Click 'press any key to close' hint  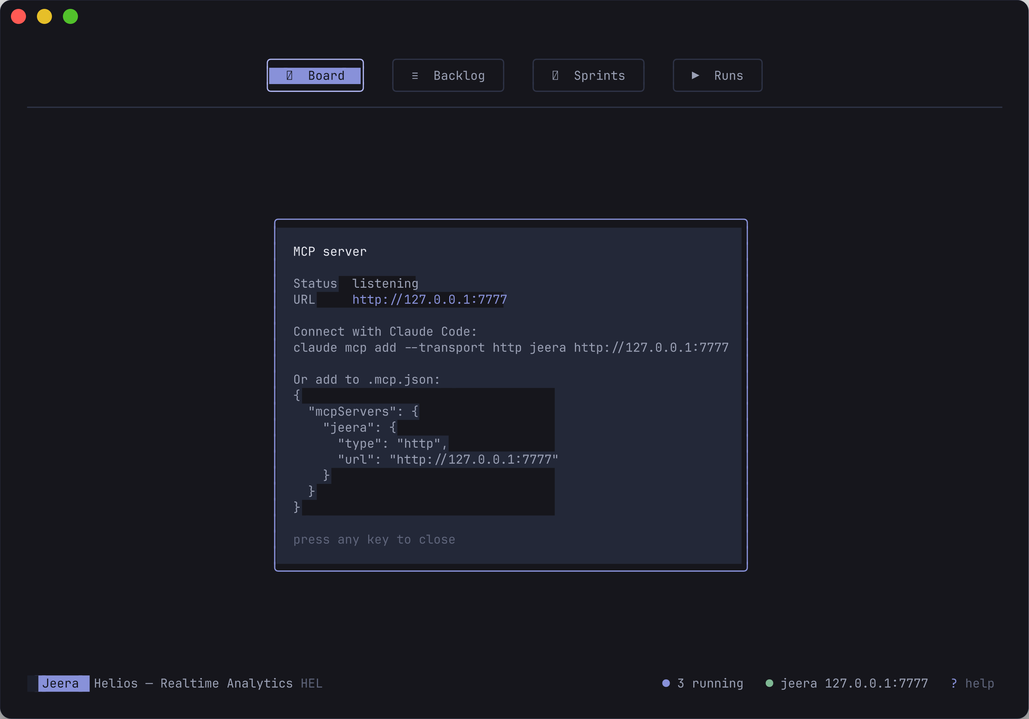[x=374, y=539]
